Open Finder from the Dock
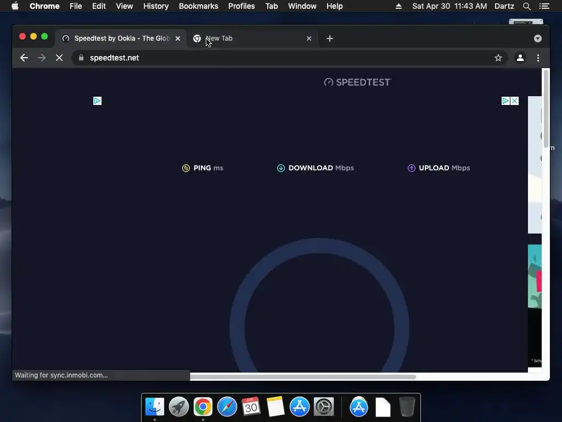The image size is (562, 422). pos(154,407)
